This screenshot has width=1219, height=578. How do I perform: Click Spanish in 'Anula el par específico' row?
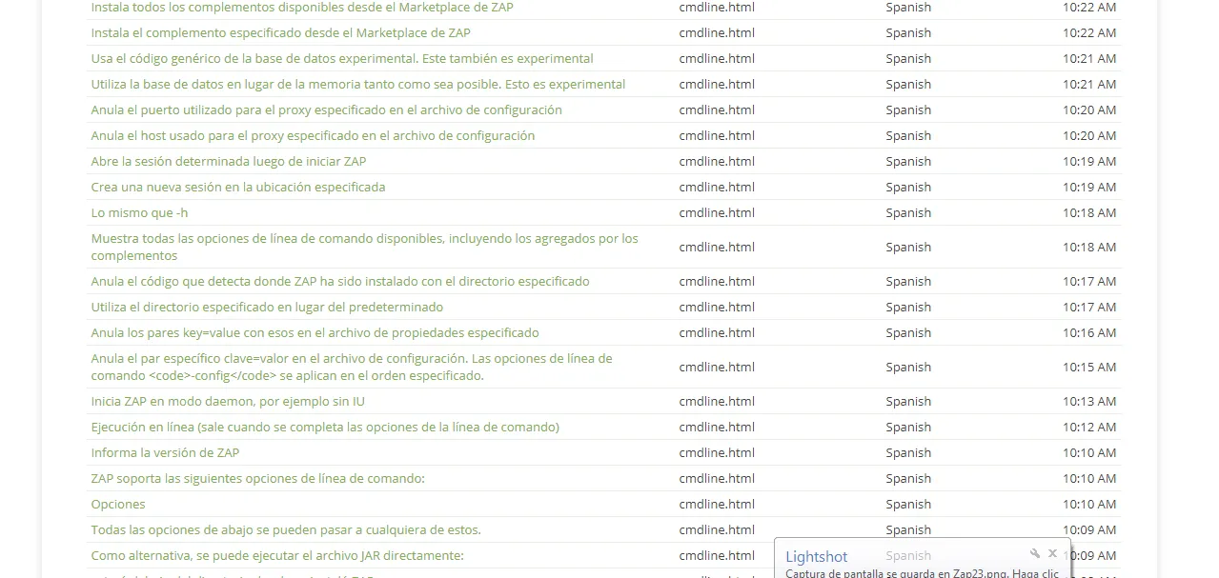pos(908,367)
